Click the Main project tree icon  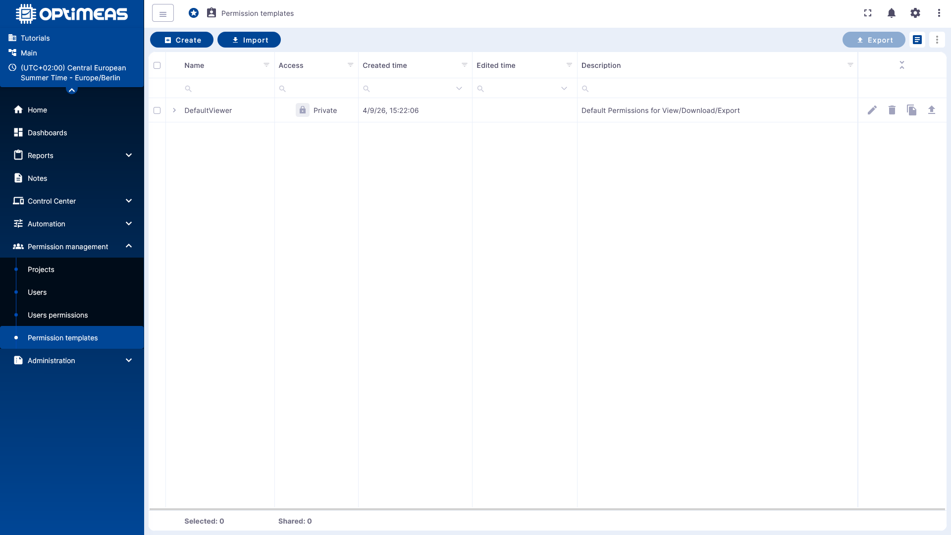pyautogui.click(x=12, y=53)
